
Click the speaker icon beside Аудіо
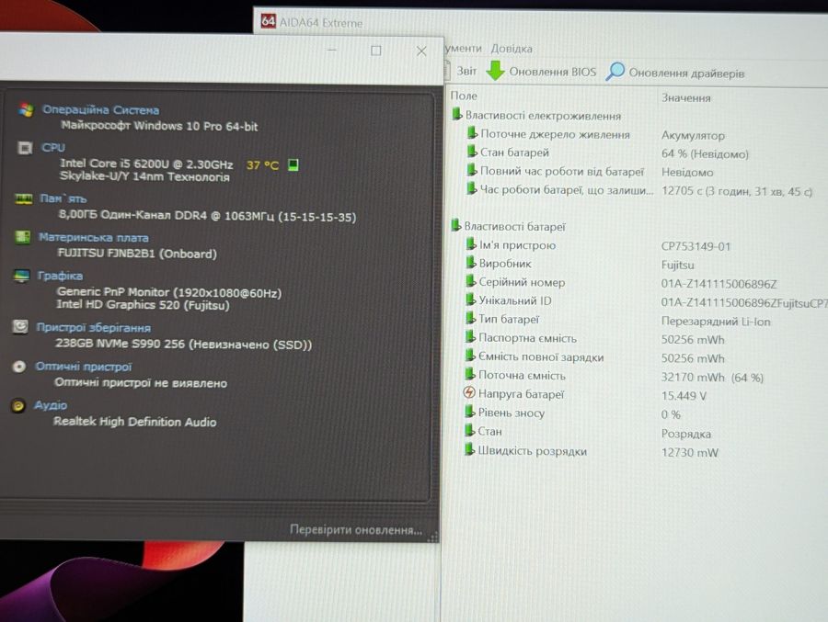[x=18, y=405]
